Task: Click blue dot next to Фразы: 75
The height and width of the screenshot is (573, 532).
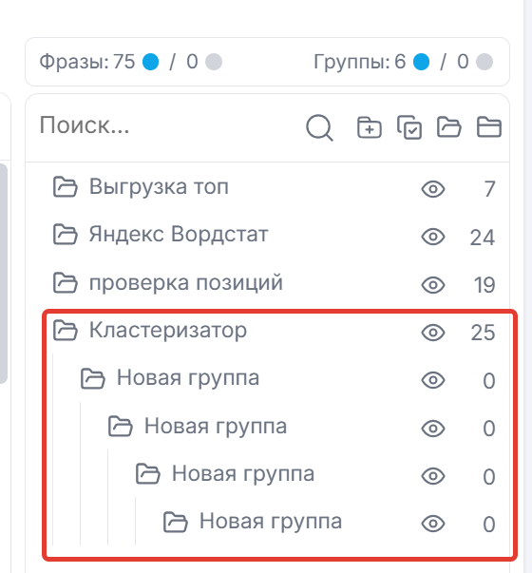Action: point(150,62)
